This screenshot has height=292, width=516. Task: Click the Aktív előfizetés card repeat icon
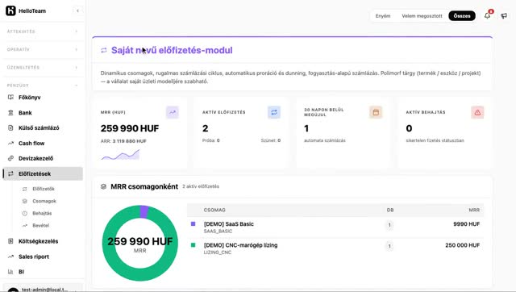coord(274,112)
